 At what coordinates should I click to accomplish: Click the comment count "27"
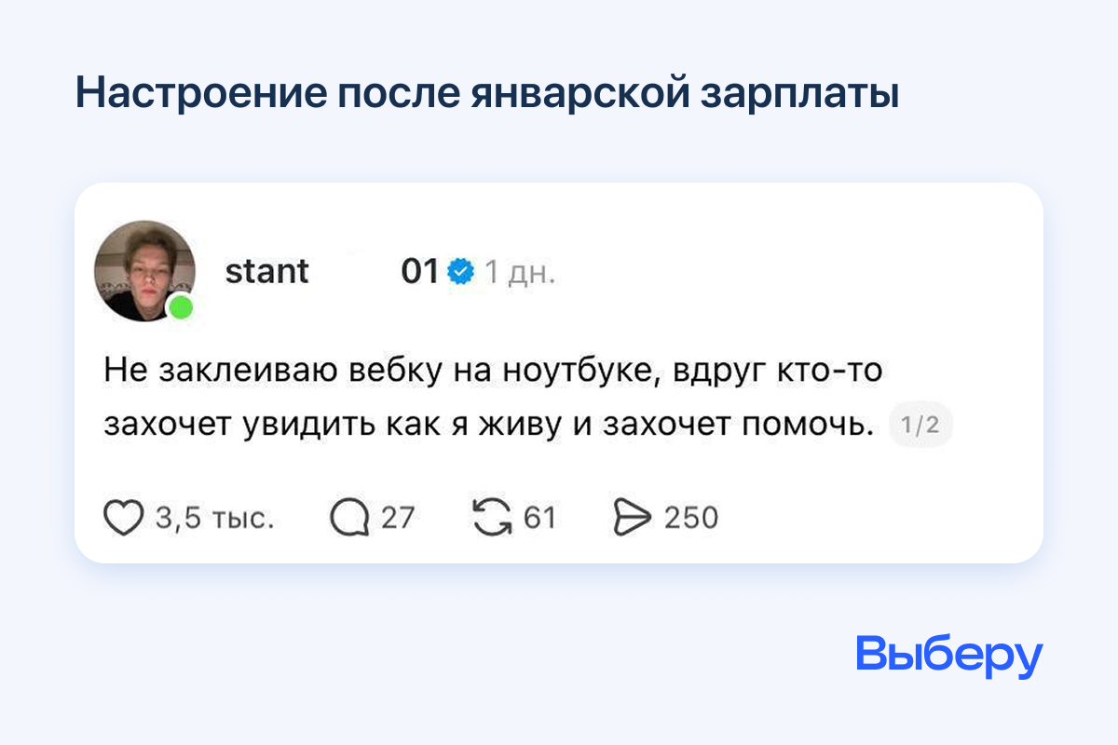pyautogui.click(x=397, y=518)
